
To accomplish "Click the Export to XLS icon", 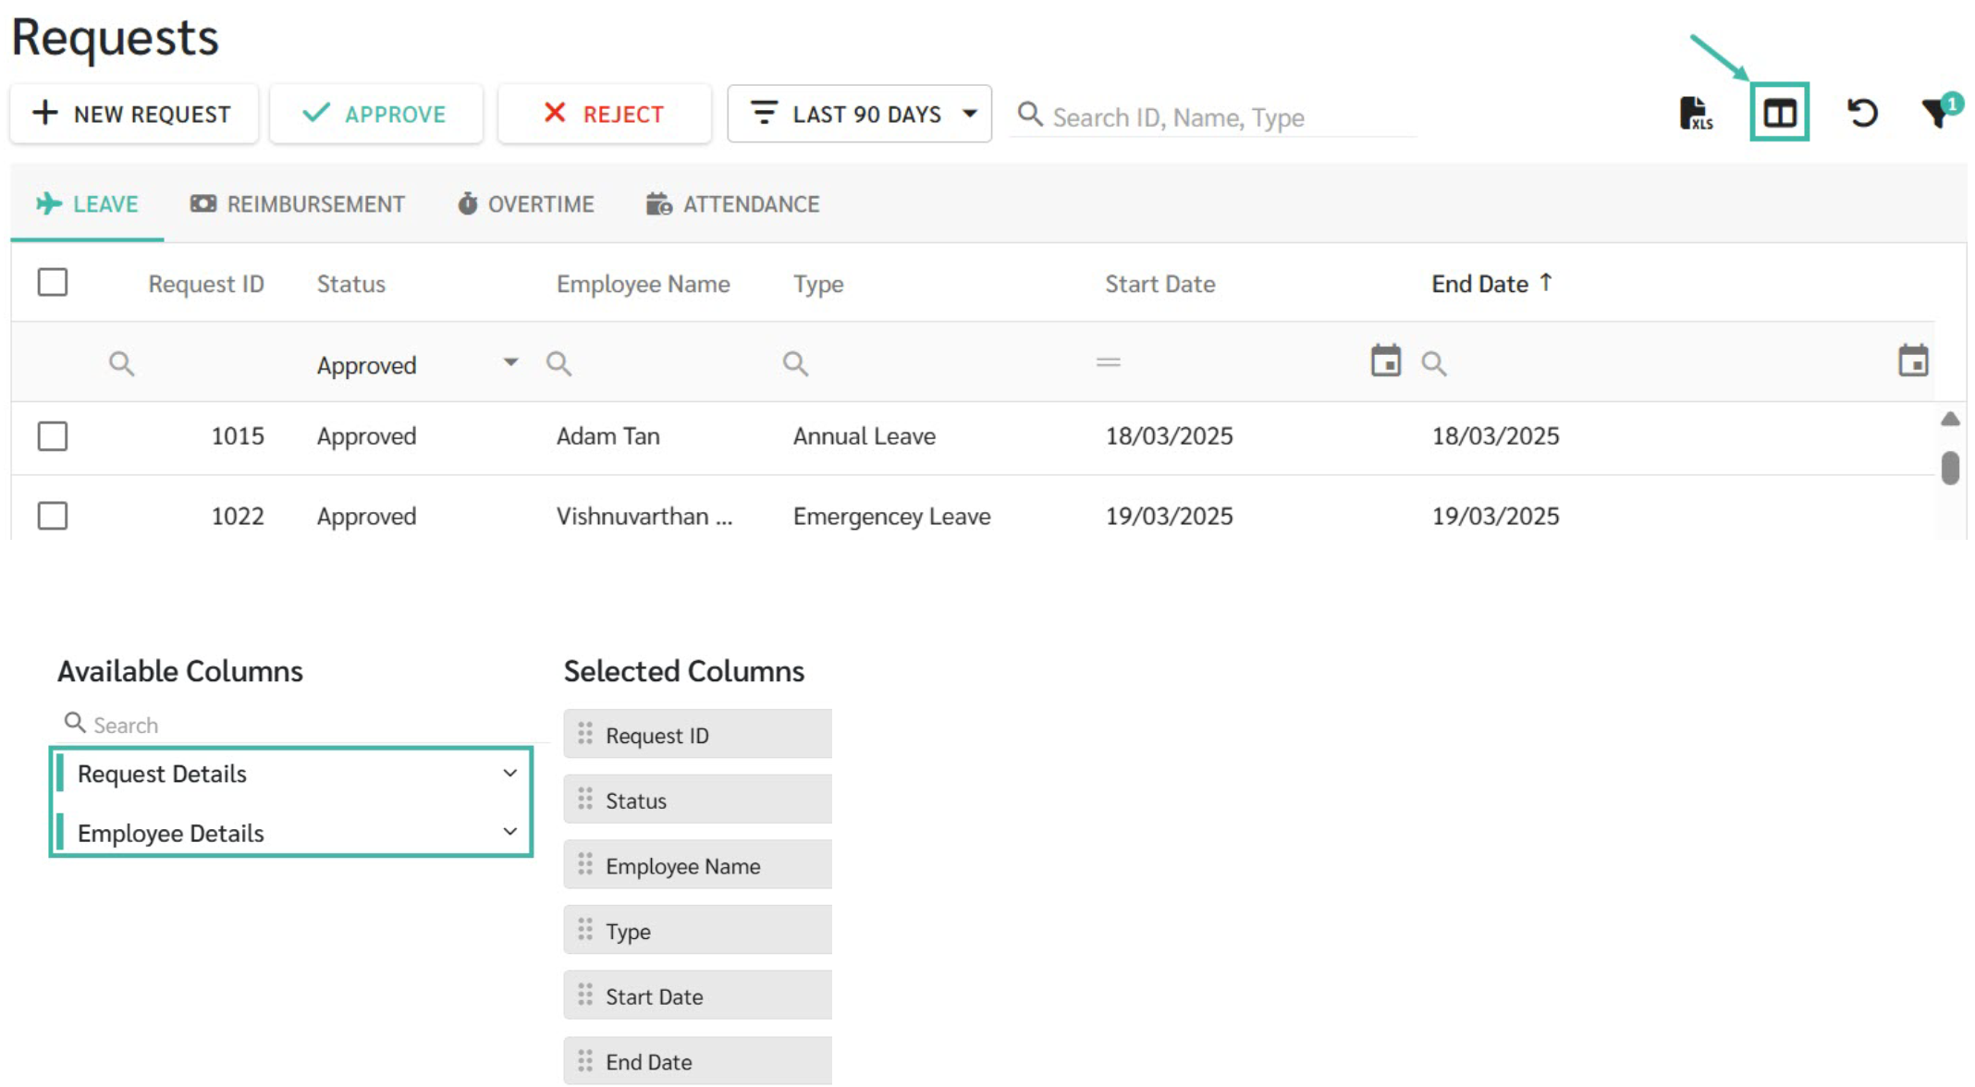I will (1695, 114).
